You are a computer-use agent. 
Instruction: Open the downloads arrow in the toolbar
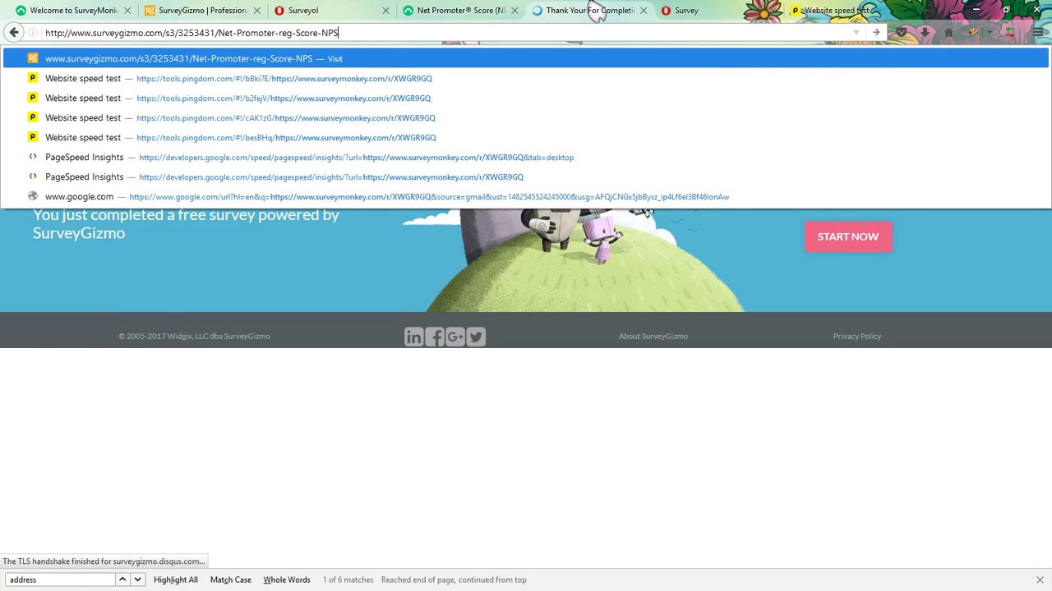point(925,33)
